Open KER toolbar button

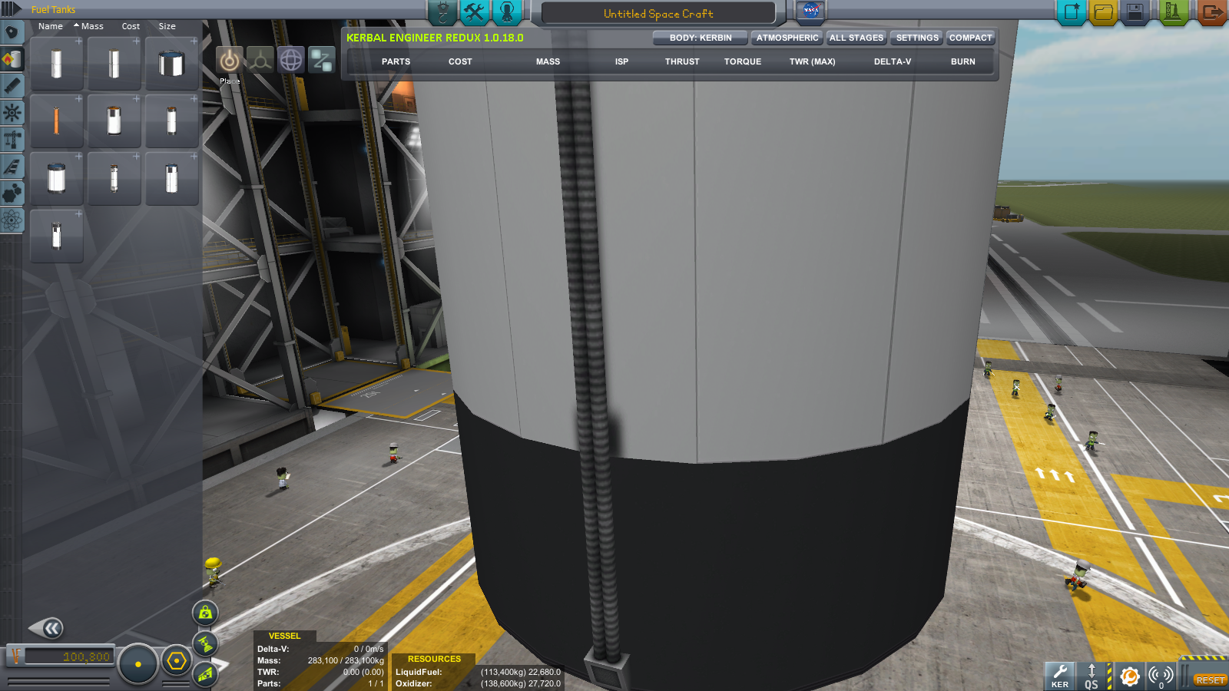click(1060, 676)
